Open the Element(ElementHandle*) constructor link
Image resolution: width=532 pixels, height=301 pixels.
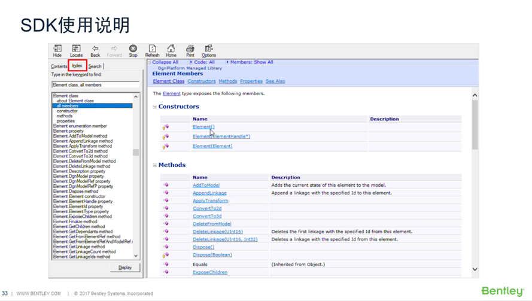[221, 136]
